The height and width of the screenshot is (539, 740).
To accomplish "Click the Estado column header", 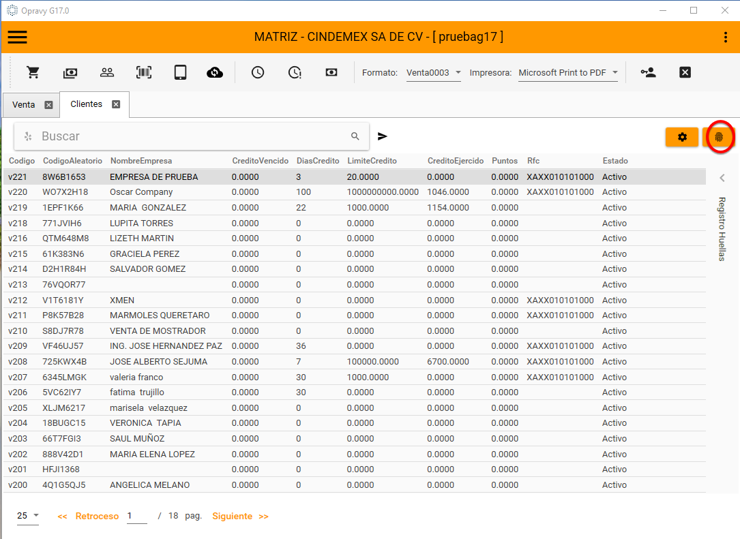I will (x=615, y=161).
